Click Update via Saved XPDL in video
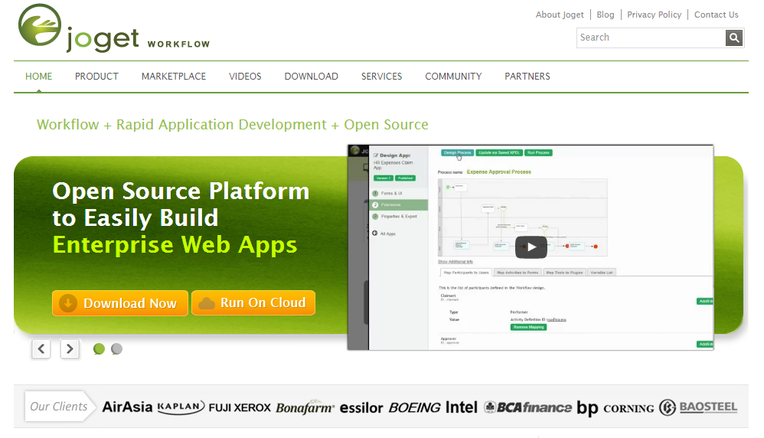764x438 pixels. [x=499, y=152]
